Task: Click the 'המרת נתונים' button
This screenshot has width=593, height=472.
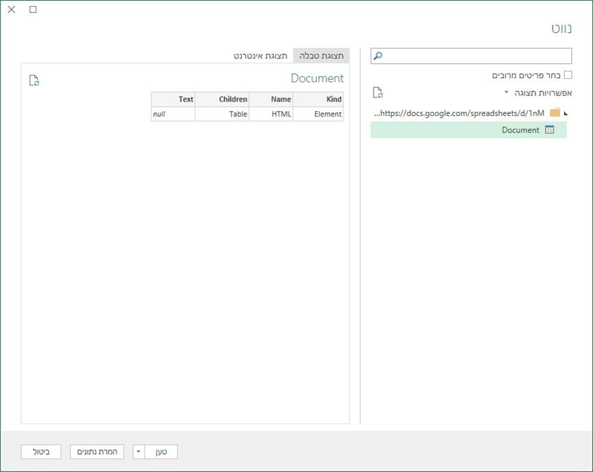Action: (97, 451)
